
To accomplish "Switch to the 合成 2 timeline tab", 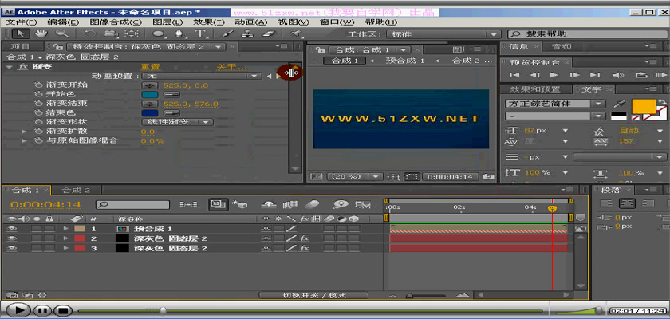I will coord(76,190).
